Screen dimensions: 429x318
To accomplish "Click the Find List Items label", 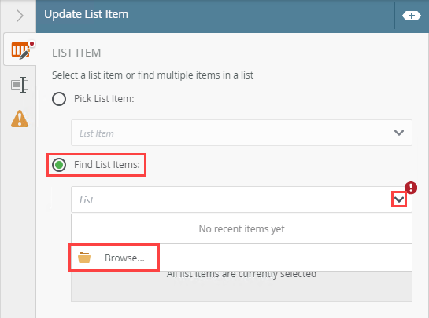I will pos(107,165).
